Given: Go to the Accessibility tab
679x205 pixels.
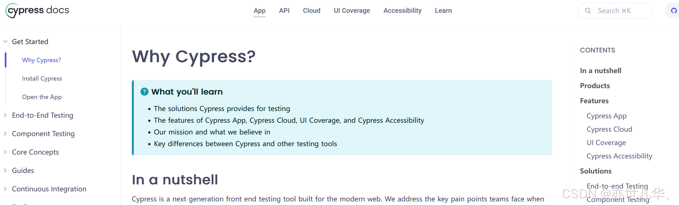Looking at the screenshot, I should [x=402, y=11].
